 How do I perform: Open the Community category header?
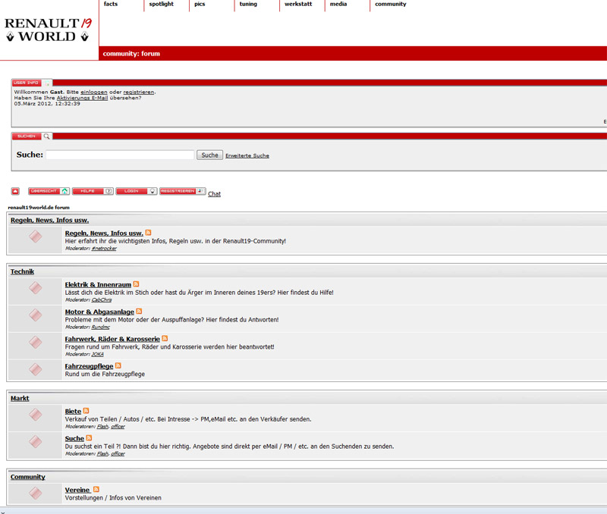click(x=28, y=477)
